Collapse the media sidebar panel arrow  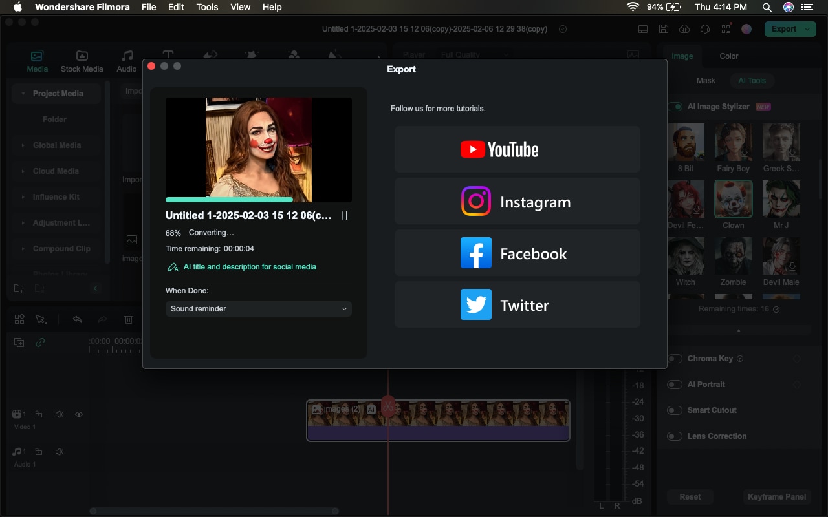(96, 288)
